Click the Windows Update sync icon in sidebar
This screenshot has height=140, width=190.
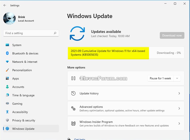point(7,129)
